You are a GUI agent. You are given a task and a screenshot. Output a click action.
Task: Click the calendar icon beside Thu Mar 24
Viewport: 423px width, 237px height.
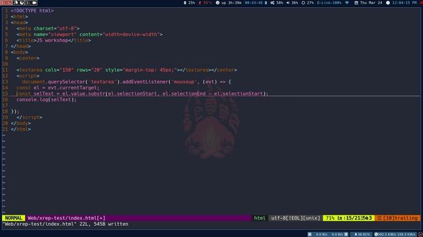pyautogui.click(x=356, y=3)
